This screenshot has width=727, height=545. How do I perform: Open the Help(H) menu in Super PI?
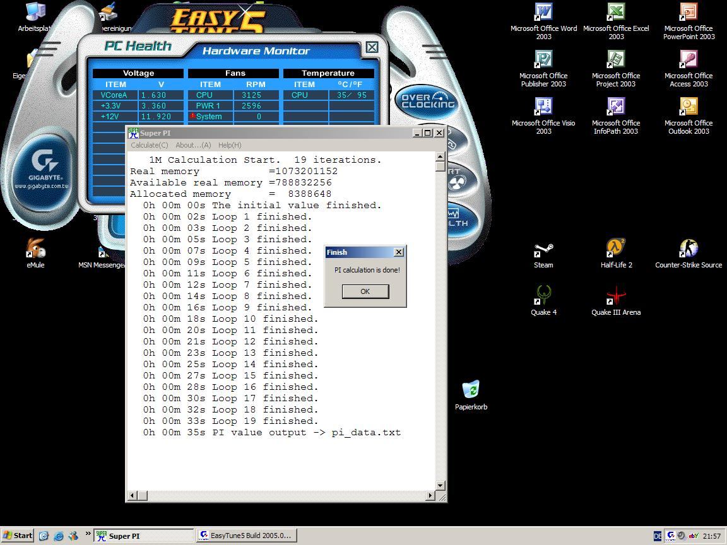230,145
